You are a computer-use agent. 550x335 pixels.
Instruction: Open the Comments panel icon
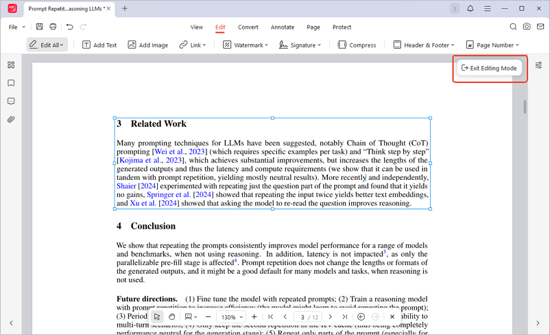(x=11, y=102)
